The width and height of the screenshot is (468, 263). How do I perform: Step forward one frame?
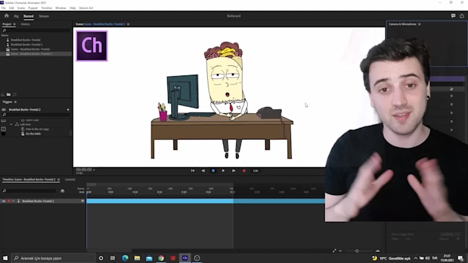(x=233, y=171)
